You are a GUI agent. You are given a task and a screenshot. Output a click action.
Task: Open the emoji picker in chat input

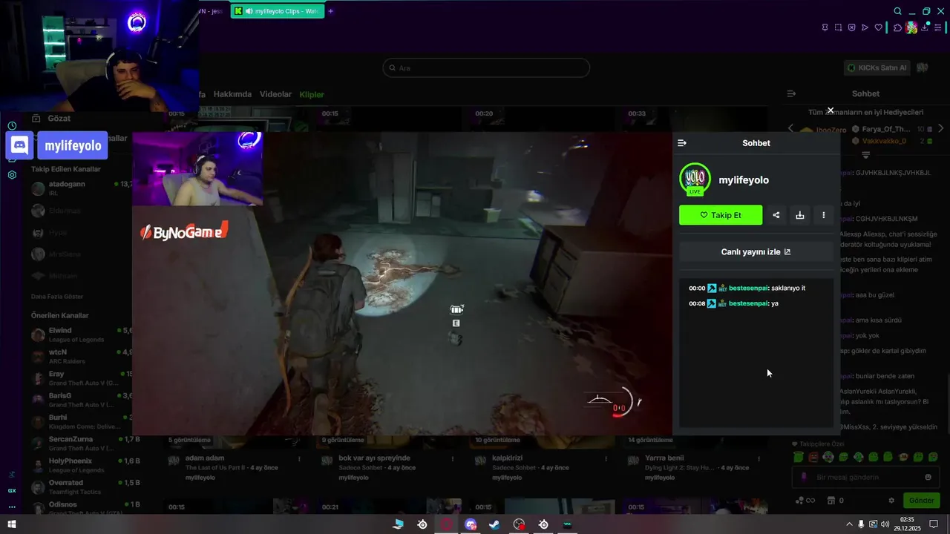[x=928, y=477]
